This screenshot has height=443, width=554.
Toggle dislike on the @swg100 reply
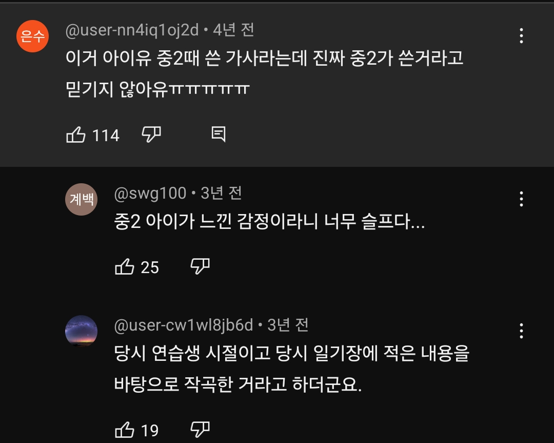[200, 266]
